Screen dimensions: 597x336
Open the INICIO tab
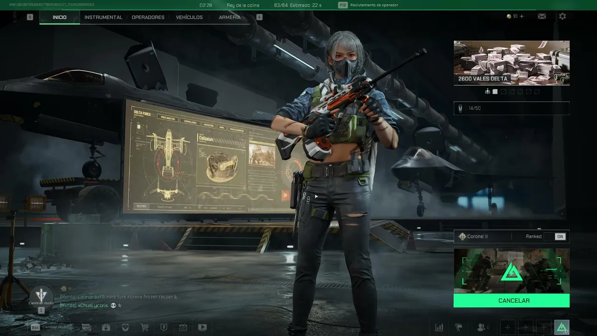59,17
